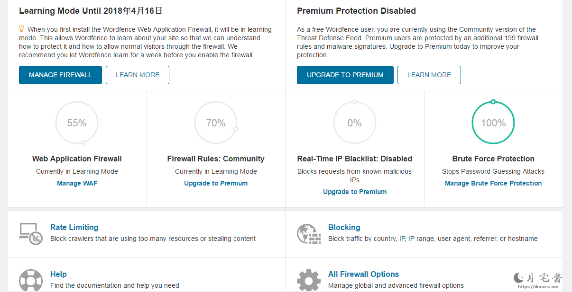Click the All Firewall Options gear icon

click(x=309, y=280)
